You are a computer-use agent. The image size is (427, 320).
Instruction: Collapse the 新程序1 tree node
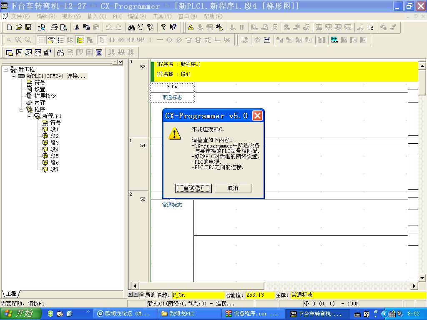(30, 116)
